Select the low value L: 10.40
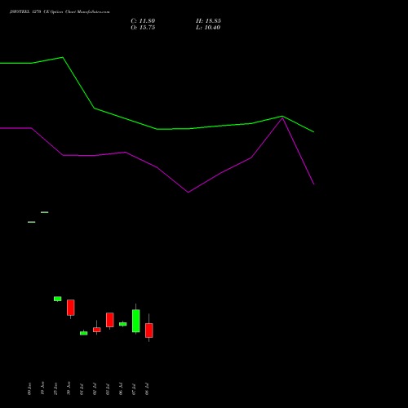 point(208,28)
